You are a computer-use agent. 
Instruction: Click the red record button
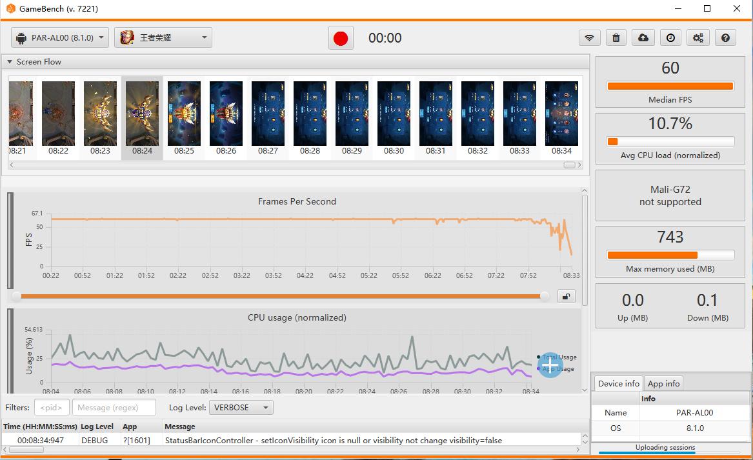(341, 38)
